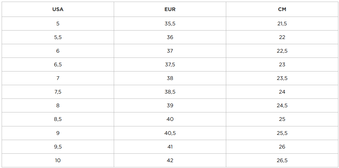Select USA size 9,5 cell

(58, 147)
